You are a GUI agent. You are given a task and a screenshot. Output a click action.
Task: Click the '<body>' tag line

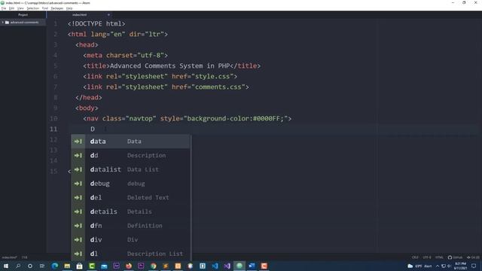(87, 108)
